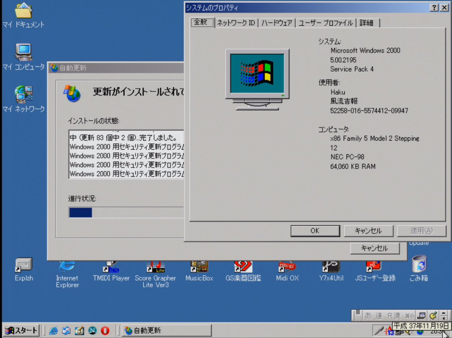Image resolution: width=452 pixels, height=338 pixels.
Task: Select the GS楽器図鑑 desktop shortcut
Action: coord(243,271)
